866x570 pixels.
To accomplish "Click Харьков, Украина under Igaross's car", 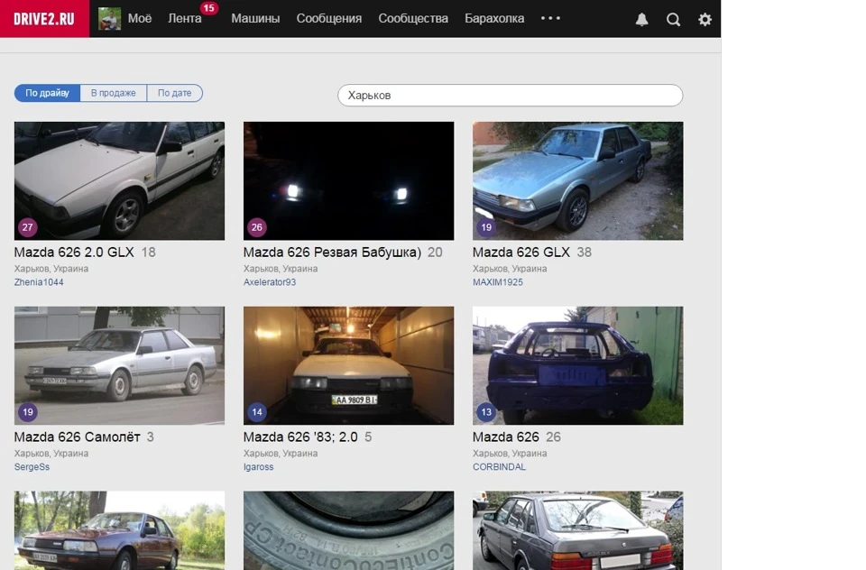I will tap(281, 454).
